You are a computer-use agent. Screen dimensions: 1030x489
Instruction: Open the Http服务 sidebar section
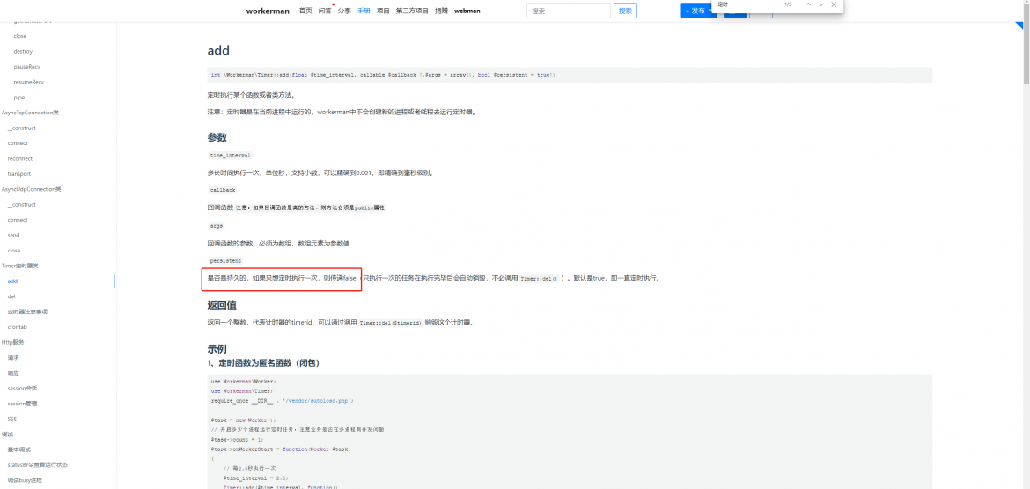coord(12,342)
